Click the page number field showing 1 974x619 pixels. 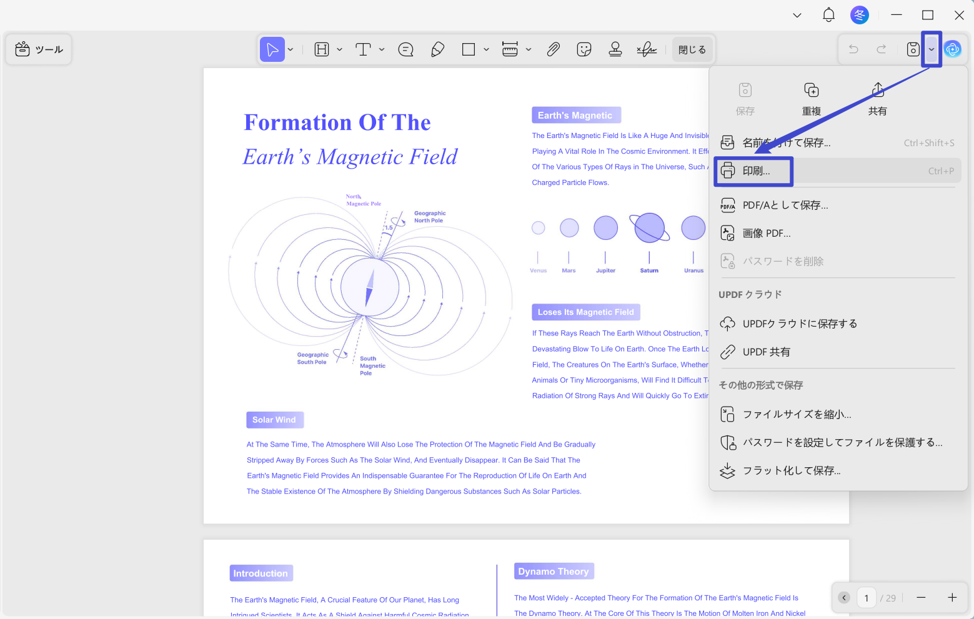pyautogui.click(x=867, y=598)
